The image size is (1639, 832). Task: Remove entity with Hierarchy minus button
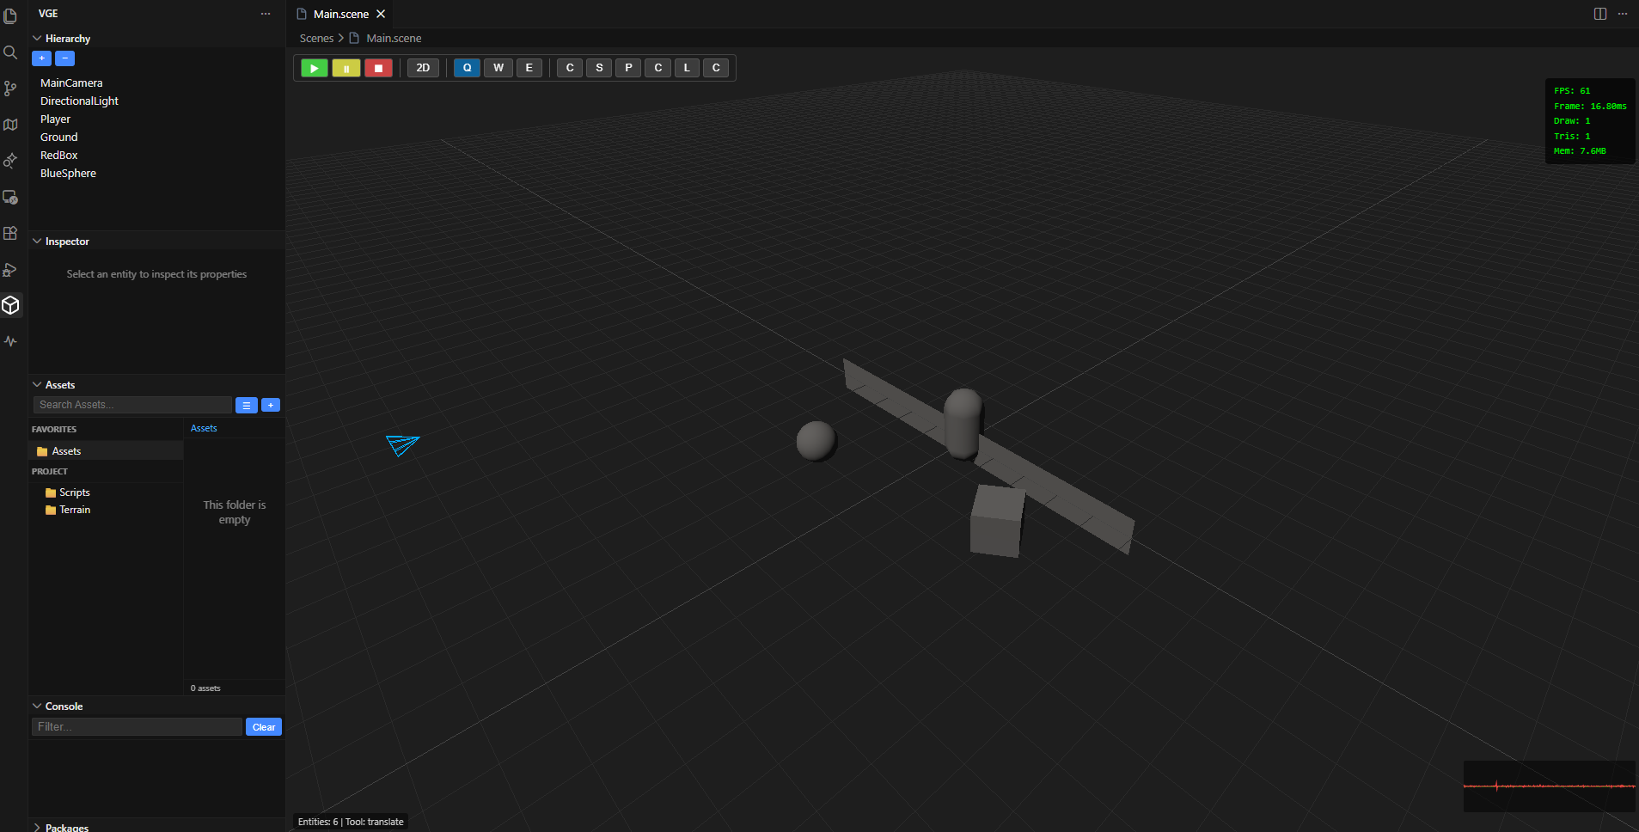(64, 58)
